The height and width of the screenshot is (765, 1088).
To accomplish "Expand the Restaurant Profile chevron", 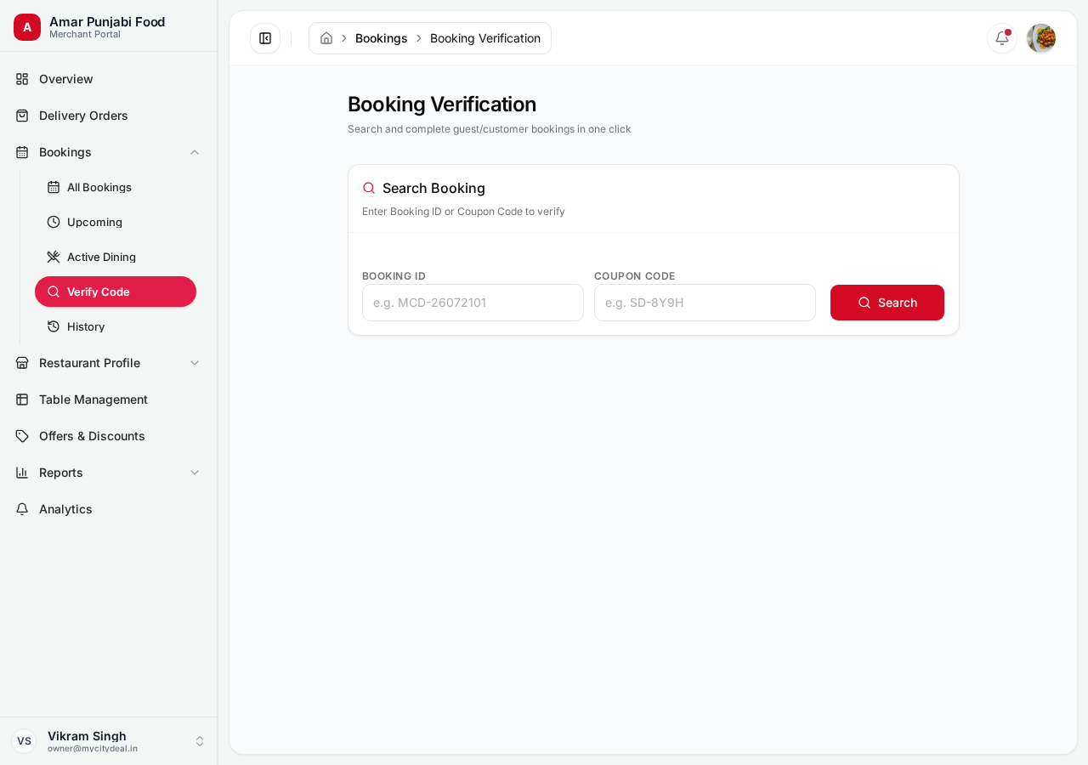I will coord(195,363).
